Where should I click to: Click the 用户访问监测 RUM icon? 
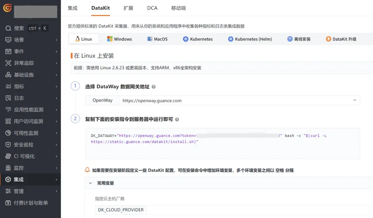tap(8, 121)
